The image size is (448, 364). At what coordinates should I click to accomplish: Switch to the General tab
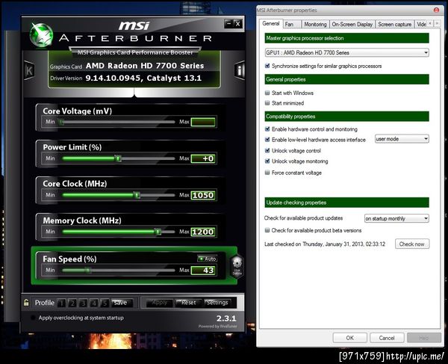point(271,23)
